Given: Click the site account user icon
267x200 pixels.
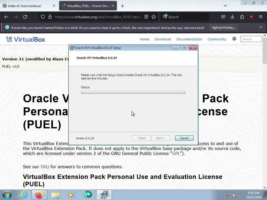Looking at the screenshot, I should coord(234,39).
